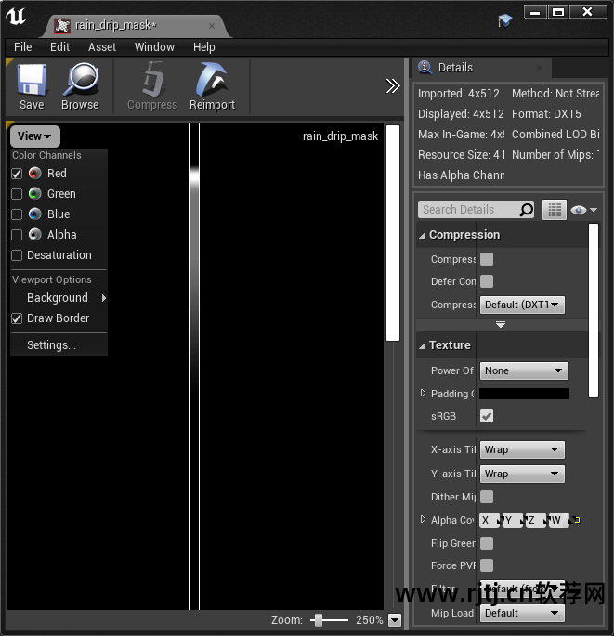Expand the Padding Color property
This screenshot has height=636, width=614.
click(x=423, y=393)
